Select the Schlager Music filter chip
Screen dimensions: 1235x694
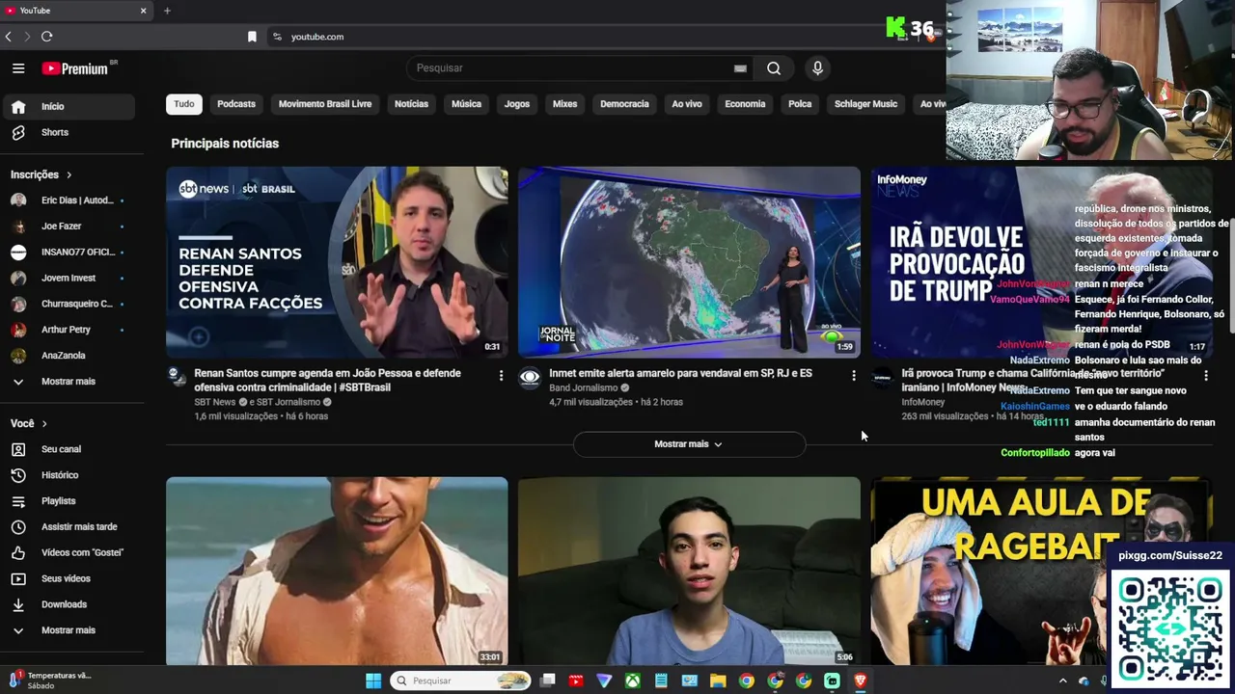[x=865, y=104]
